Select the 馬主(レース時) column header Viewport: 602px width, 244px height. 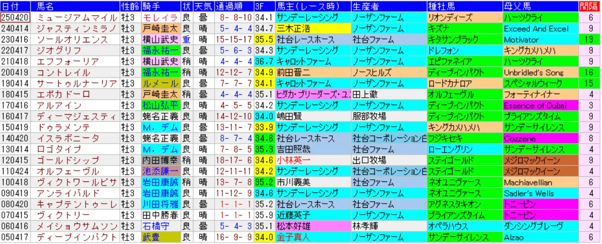pos(313,6)
